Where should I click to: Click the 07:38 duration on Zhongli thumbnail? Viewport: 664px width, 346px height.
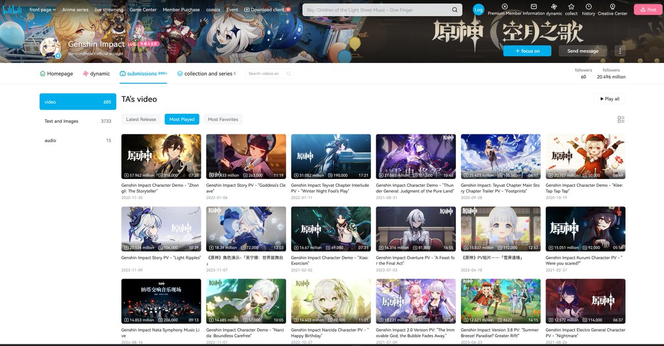193,175
